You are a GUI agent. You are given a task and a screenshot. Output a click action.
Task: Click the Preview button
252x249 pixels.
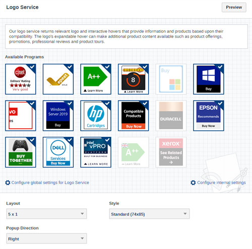pyautogui.click(x=234, y=8)
